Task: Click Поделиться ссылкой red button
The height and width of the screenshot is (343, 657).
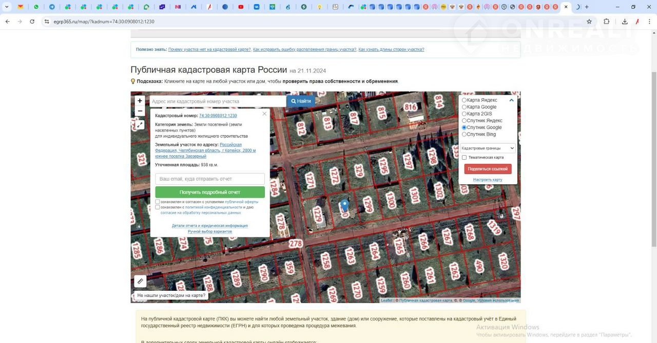Action: [488, 169]
